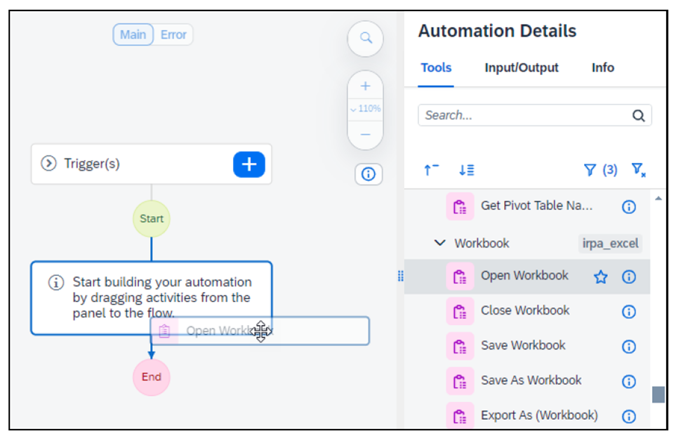Image resolution: width=676 pixels, height=438 pixels.
Task: Click the irpa_excel tag
Action: click(610, 244)
